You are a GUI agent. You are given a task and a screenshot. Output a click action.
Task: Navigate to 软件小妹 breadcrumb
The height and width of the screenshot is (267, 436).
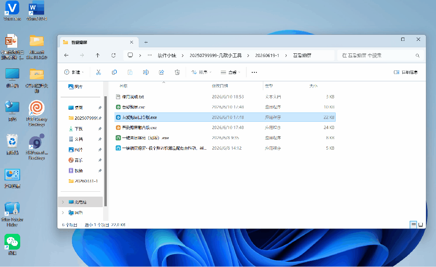[167, 56]
